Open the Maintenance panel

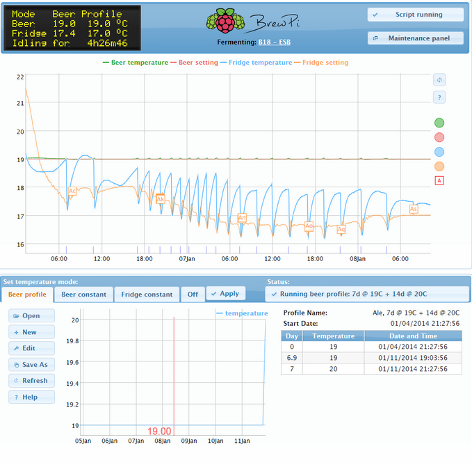click(x=415, y=38)
